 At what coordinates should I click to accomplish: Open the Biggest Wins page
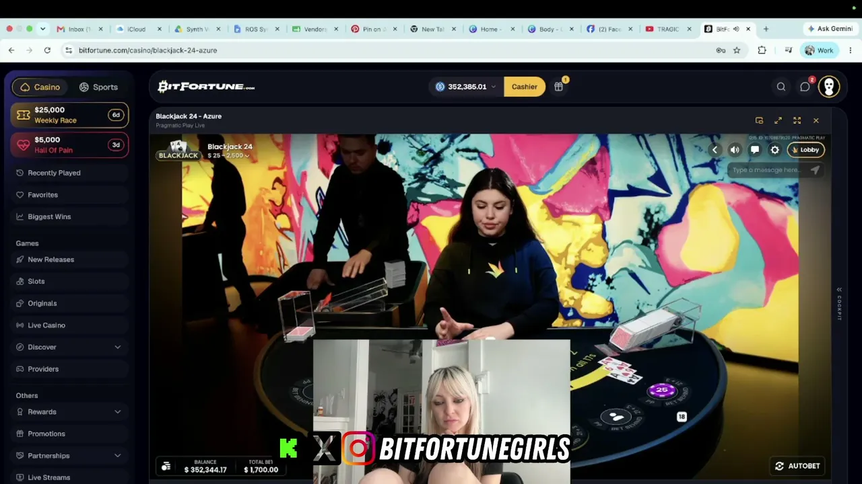pyautogui.click(x=69, y=216)
